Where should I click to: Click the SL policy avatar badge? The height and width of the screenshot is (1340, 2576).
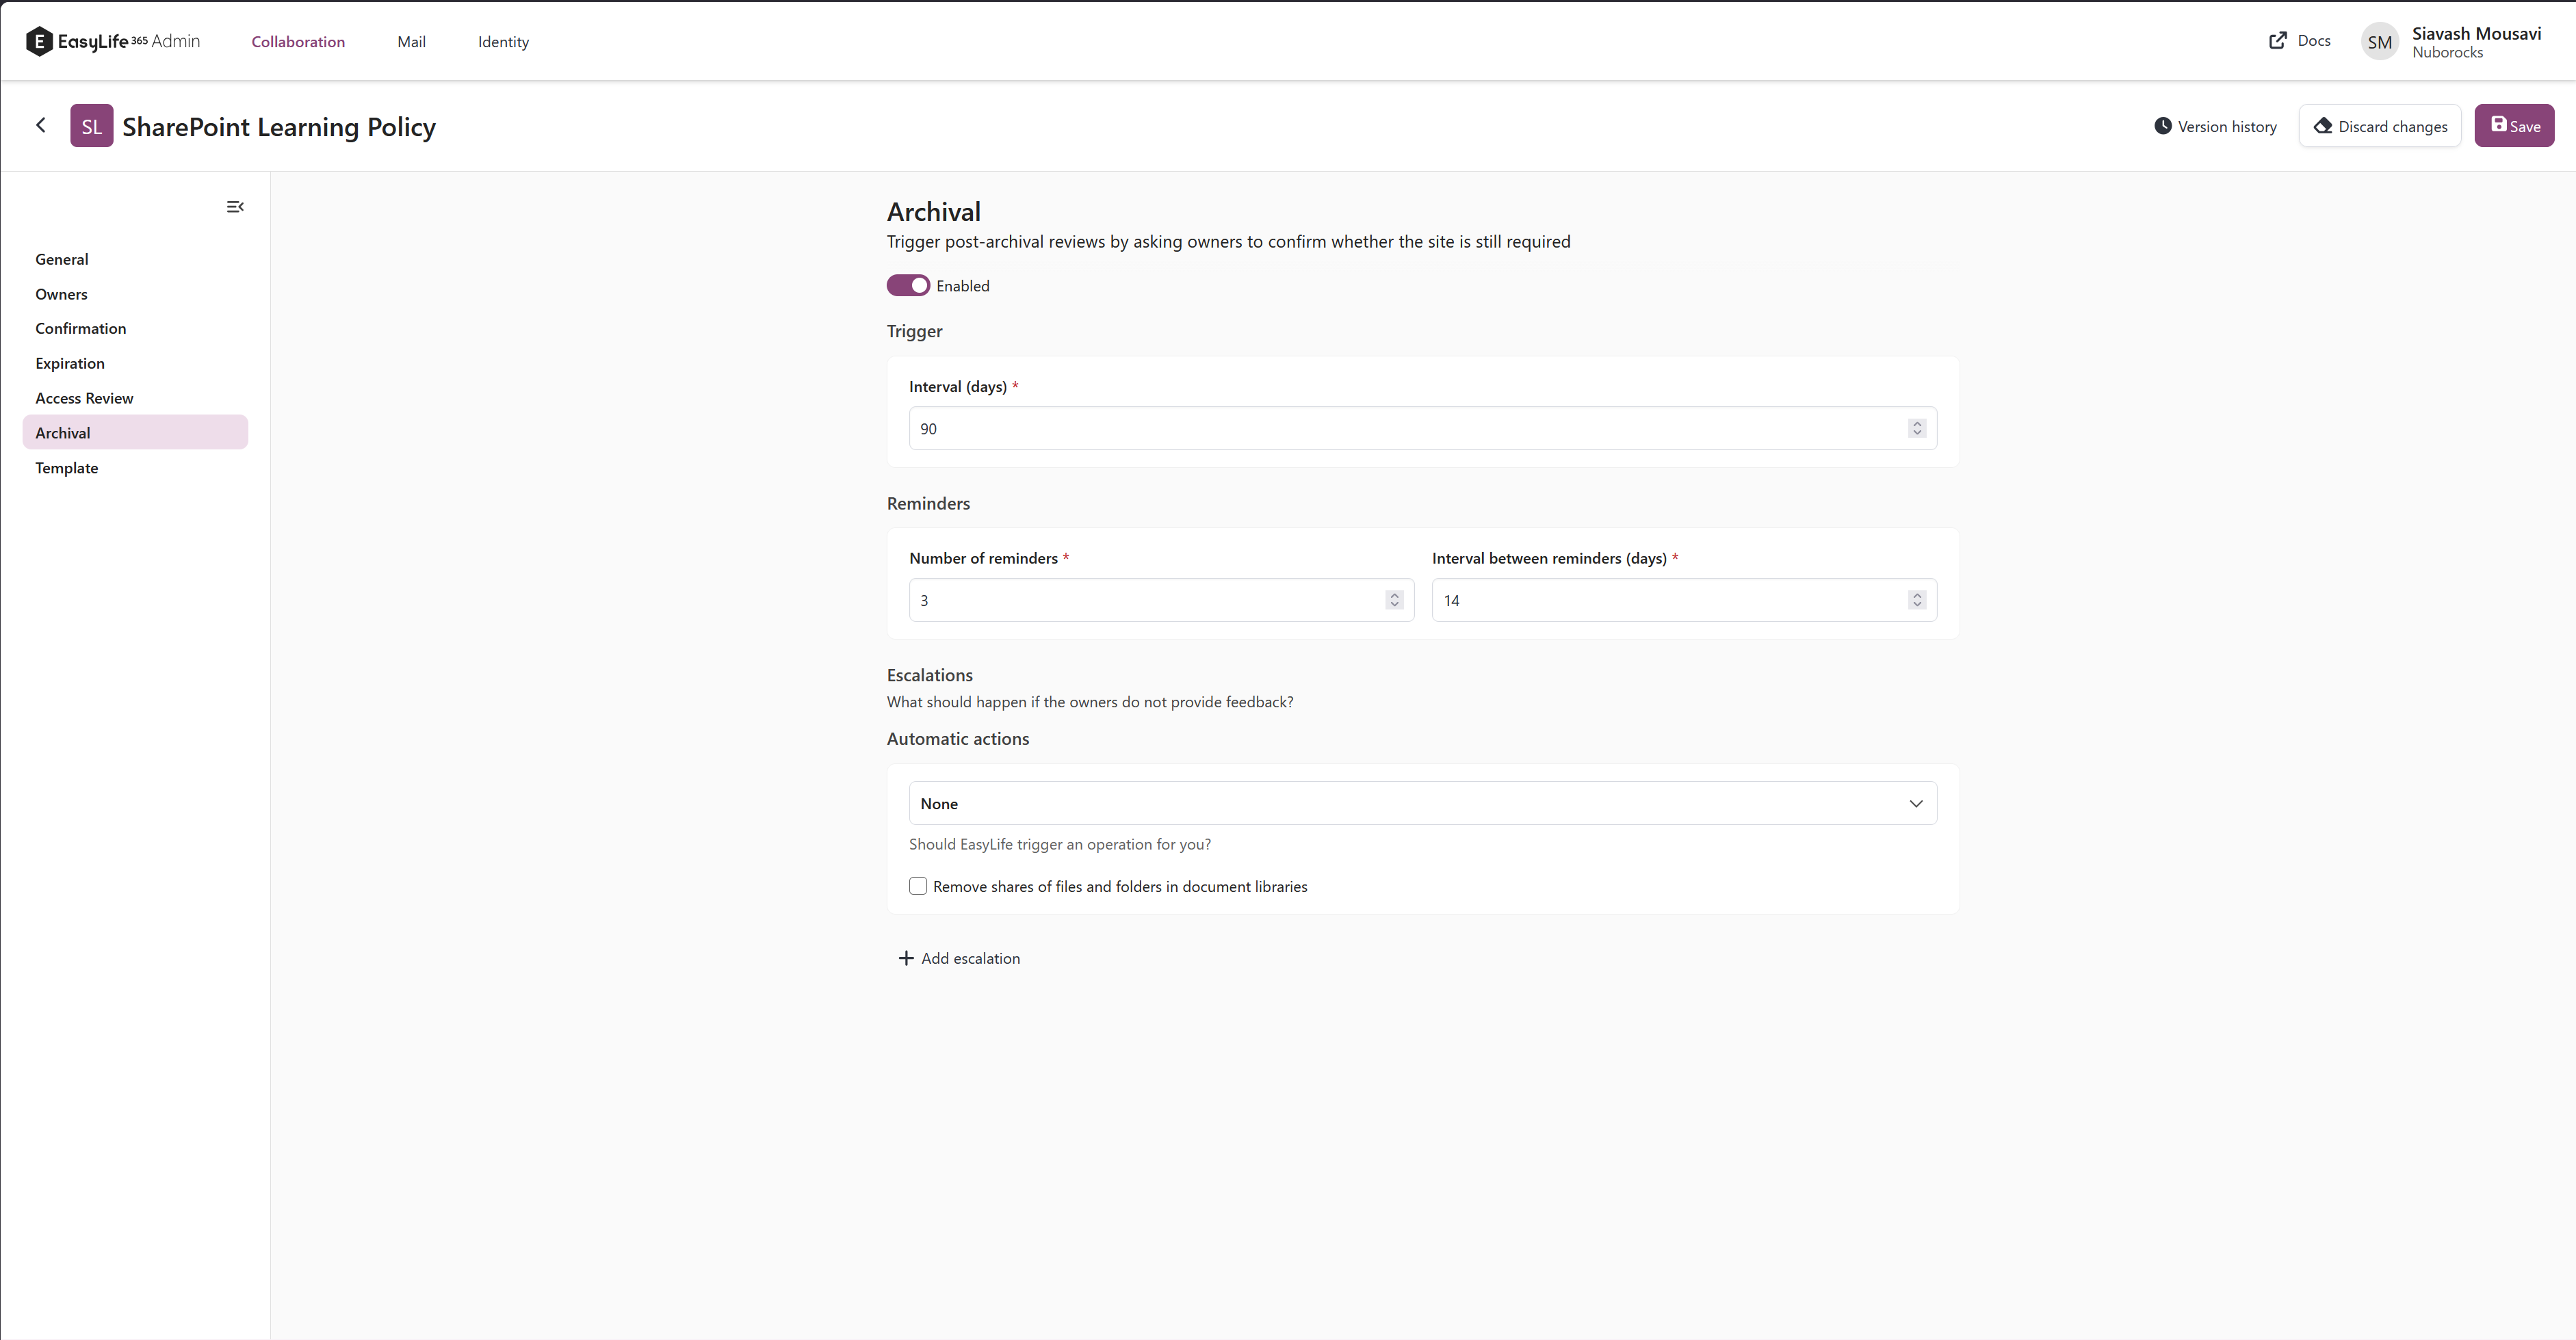91,126
